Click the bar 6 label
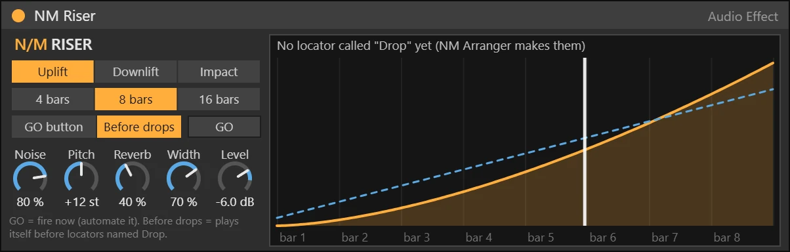790x252 pixels. click(x=603, y=237)
